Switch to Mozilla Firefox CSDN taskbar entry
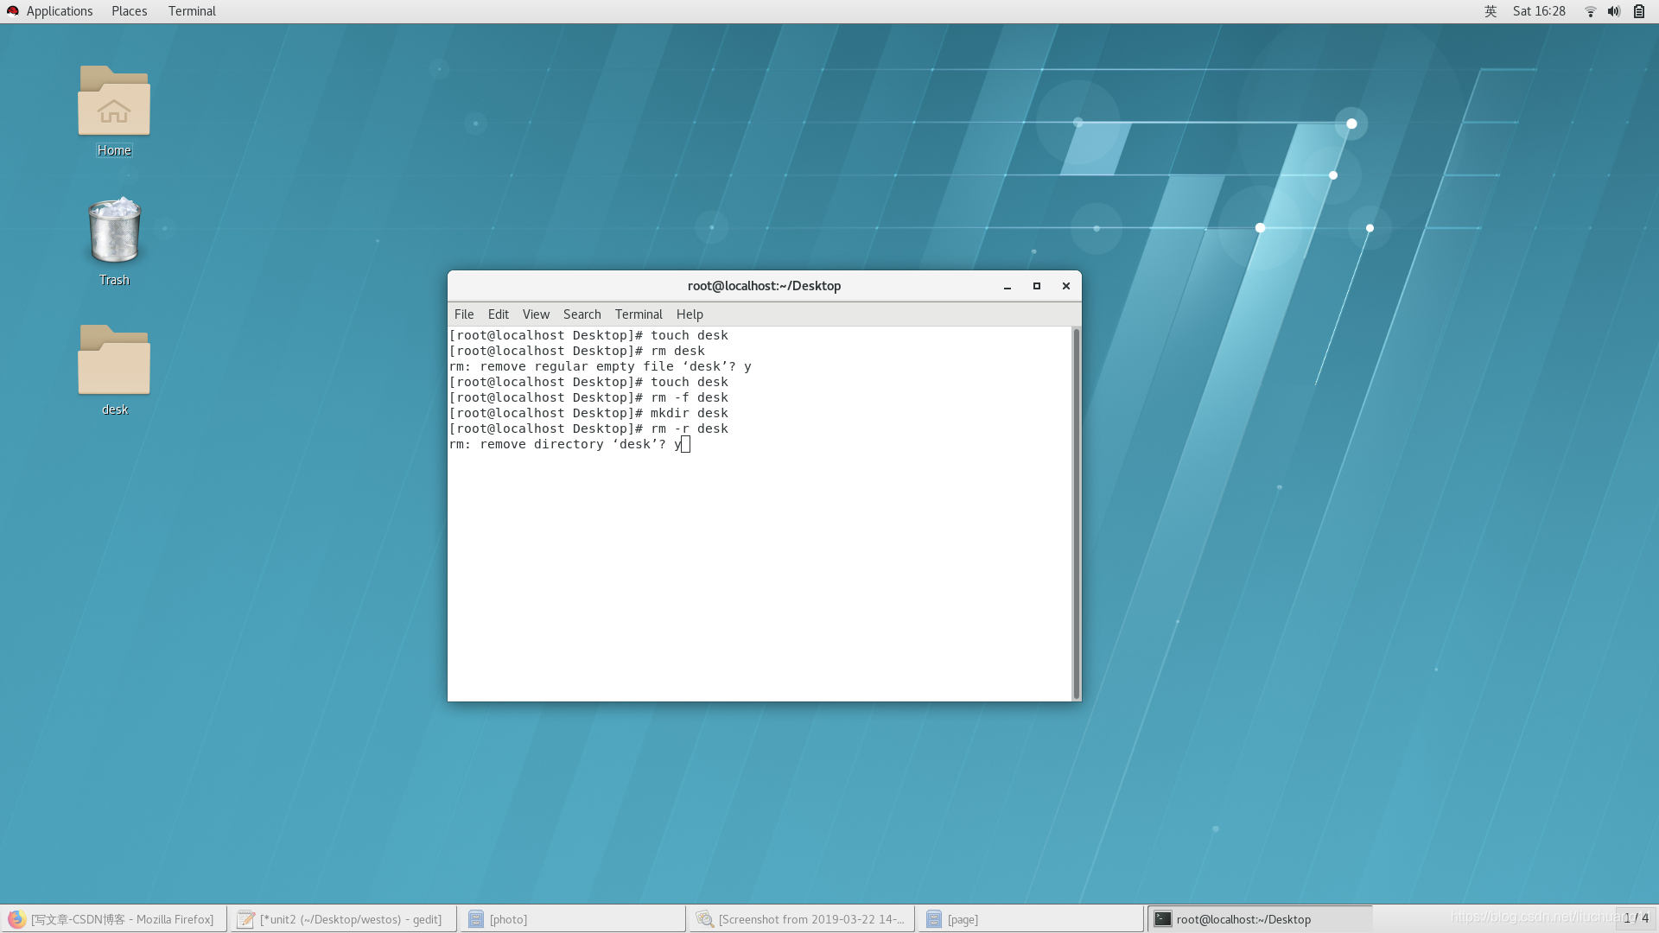 113,919
